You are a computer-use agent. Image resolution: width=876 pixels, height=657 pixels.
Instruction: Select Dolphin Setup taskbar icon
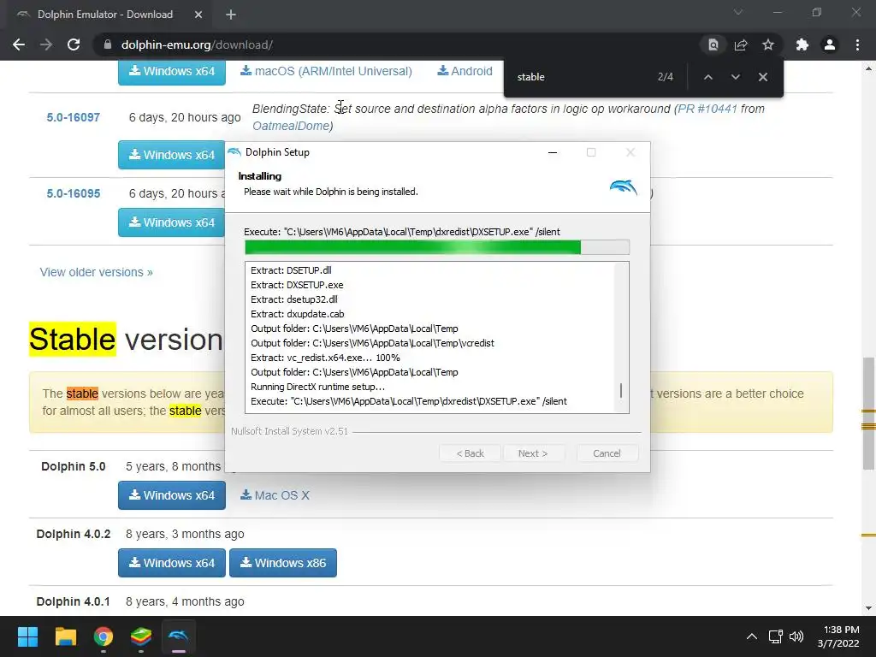tap(178, 636)
